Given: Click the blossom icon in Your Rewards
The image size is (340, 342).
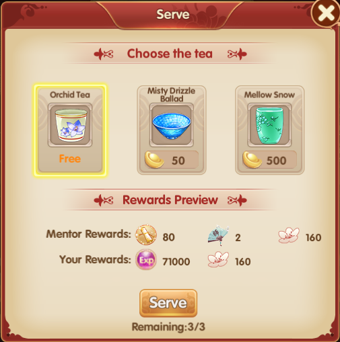Looking at the screenshot, I should [218, 259].
